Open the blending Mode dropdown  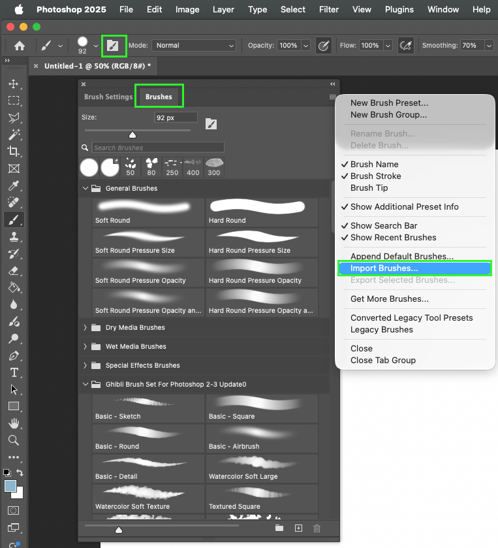[194, 46]
